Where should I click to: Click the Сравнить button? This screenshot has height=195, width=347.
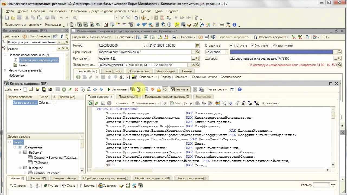tap(107, 186)
